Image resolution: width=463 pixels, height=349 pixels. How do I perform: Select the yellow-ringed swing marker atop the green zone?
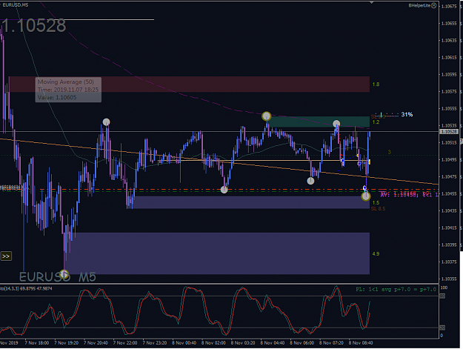click(x=267, y=116)
